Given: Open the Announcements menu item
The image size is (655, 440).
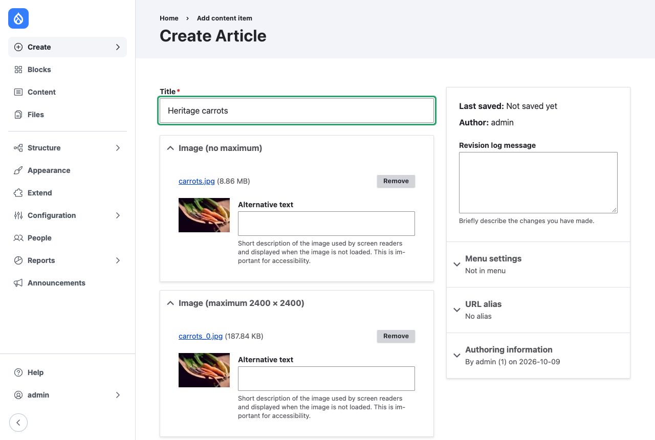Looking at the screenshot, I should point(68,283).
